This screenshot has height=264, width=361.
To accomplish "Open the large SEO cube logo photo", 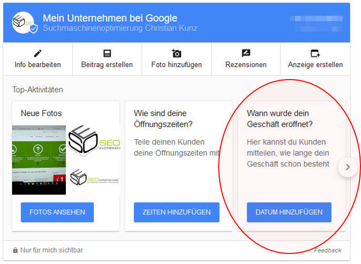I will click(94, 141).
